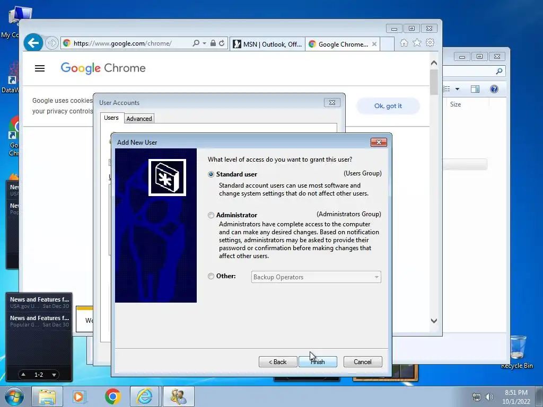Minimize the Internet Explorer window

(x=394, y=29)
